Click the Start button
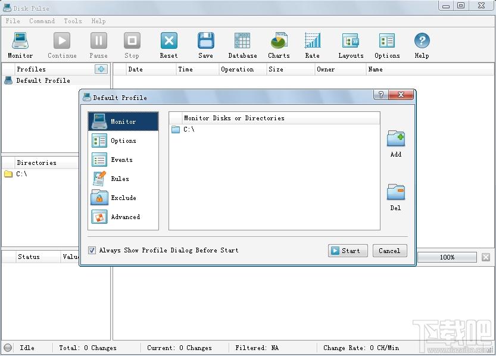Screen dimensions: 496x356 click(348, 251)
